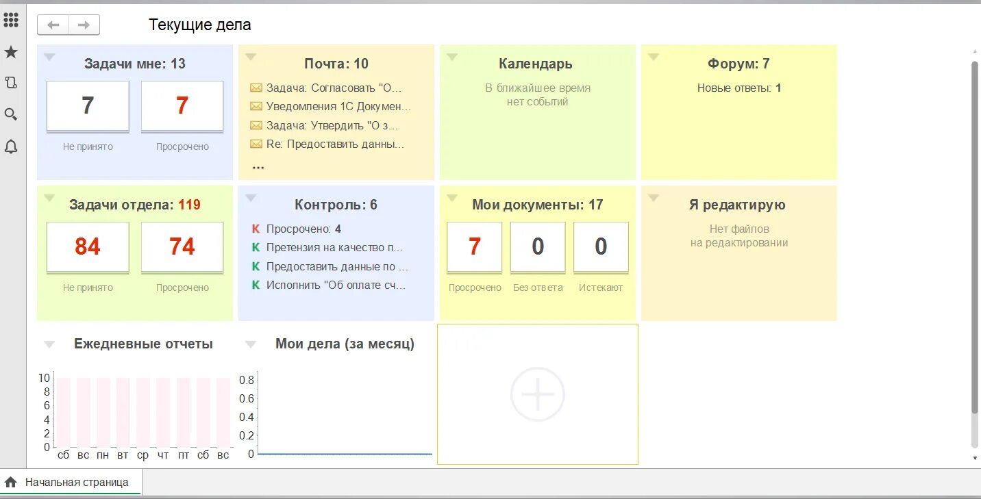
Task: Open Задачи мне overdue count 7
Action: tap(182, 106)
